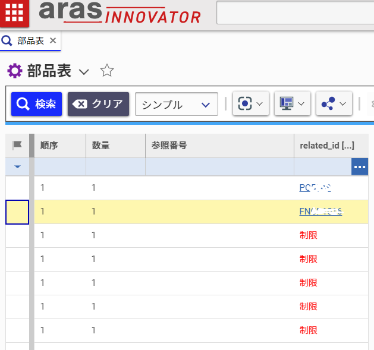Click the target capture toolbar icon
Screen dimensions: 374x350
coord(250,104)
